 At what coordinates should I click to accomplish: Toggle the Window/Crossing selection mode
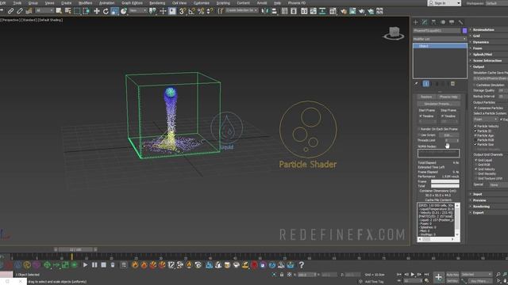coord(86,11)
